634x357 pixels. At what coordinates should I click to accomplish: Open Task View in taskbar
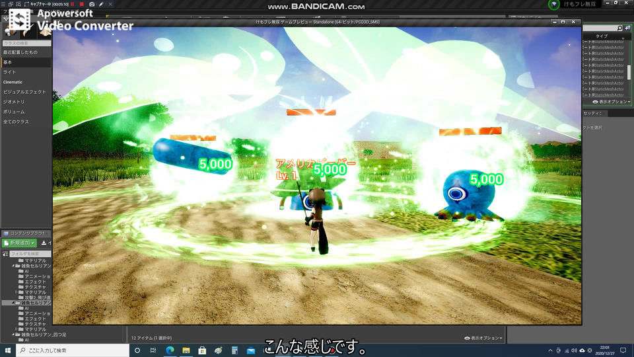(153, 350)
